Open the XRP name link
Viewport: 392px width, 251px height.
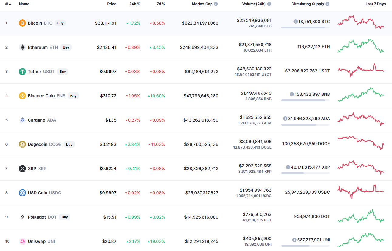point(32,169)
